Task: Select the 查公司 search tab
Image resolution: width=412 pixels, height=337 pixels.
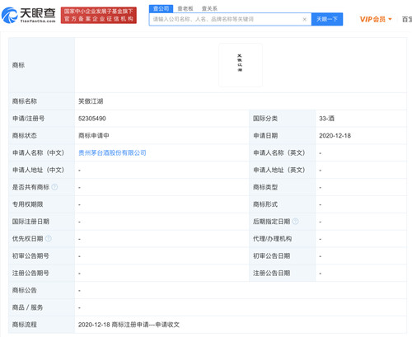Action: pos(161,9)
